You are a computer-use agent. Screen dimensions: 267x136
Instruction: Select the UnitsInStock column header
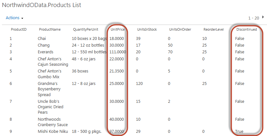pos(147,29)
